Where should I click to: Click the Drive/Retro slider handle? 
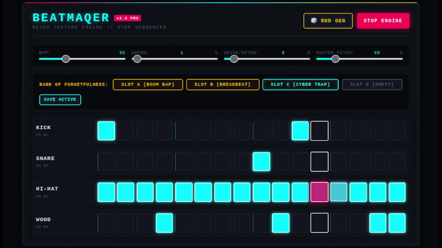[x=234, y=59]
